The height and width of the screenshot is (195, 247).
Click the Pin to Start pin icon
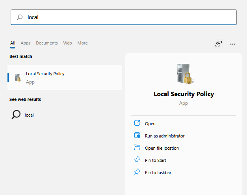[137, 160]
